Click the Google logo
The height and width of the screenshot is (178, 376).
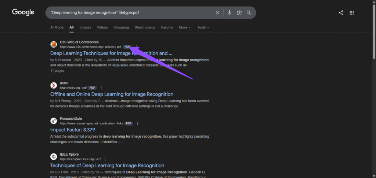[23, 12]
